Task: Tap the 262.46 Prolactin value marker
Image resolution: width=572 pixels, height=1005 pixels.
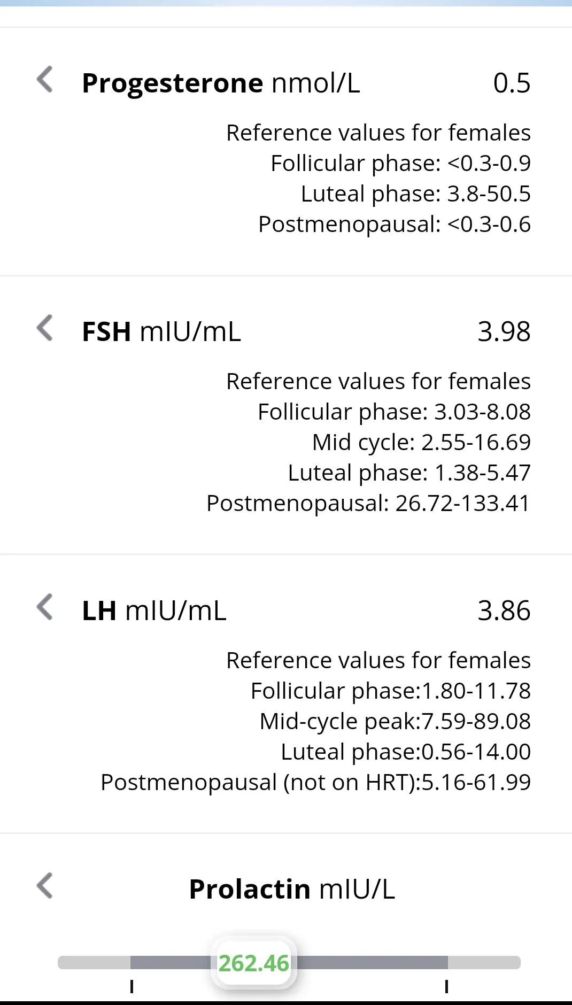Action: tap(254, 963)
